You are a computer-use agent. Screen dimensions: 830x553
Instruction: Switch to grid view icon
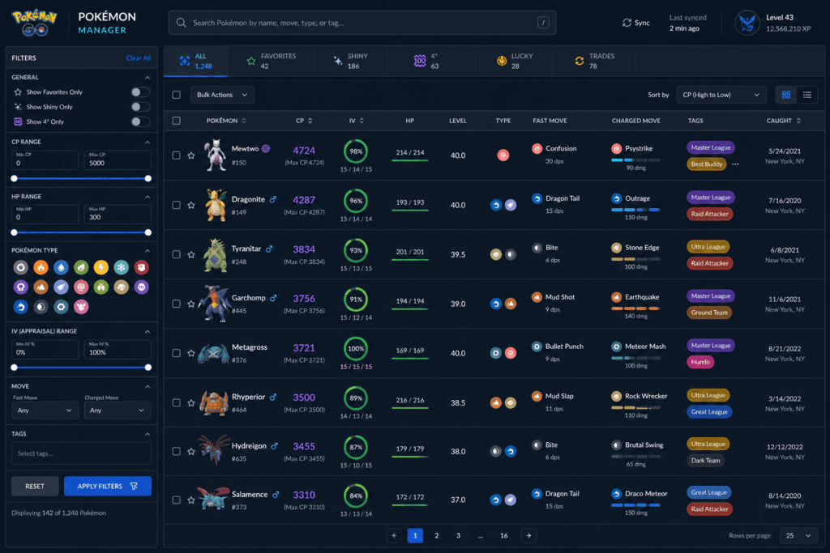[786, 96]
